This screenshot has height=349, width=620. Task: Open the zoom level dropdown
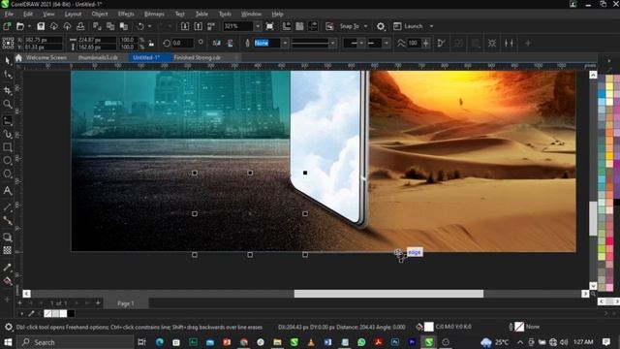click(x=258, y=26)
